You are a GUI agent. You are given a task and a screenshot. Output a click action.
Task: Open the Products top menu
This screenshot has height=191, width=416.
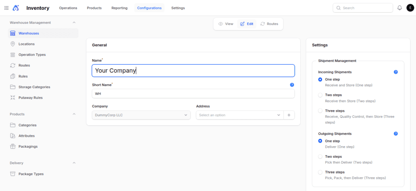pyautogui.click(x=94, y=8)
